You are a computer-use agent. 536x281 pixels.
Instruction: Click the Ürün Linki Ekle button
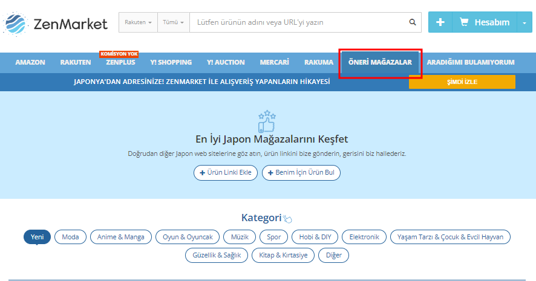[x=226, y=173]
